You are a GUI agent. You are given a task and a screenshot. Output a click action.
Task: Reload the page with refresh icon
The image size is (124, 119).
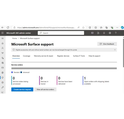(8, 28)
